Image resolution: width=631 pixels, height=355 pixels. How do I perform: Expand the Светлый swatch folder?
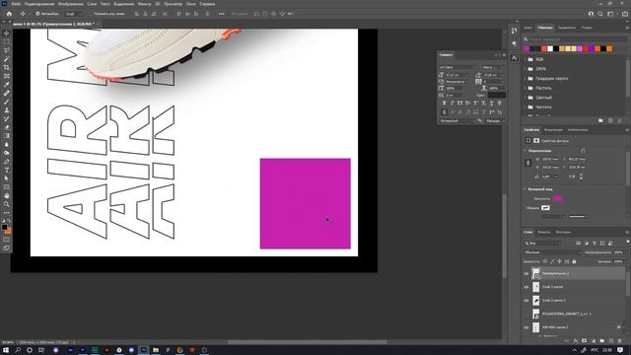coord(526,98)
